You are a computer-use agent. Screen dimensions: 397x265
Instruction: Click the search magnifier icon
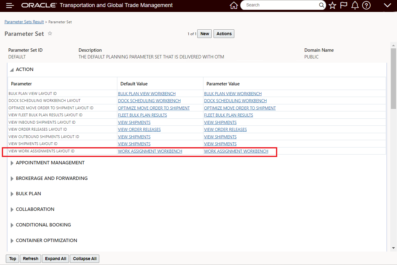[x=321, y=5]
